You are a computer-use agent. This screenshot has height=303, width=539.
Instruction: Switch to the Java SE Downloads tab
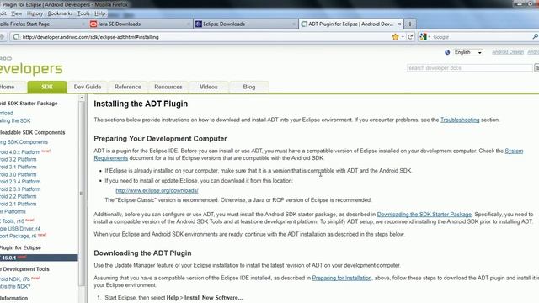coord(140,24)
